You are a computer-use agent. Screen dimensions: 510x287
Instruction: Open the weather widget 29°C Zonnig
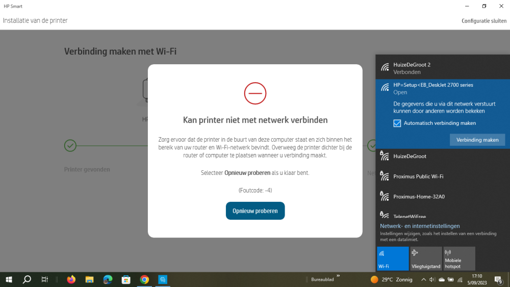coord(392,279)
